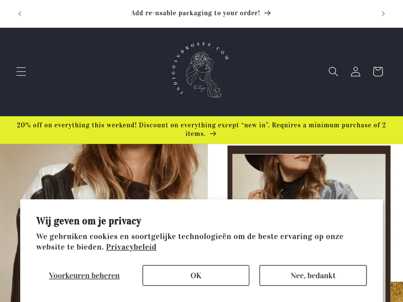The image size is (403, 302).
Task: Show the previous announcement with left chevron
Action: click(20, 13)
